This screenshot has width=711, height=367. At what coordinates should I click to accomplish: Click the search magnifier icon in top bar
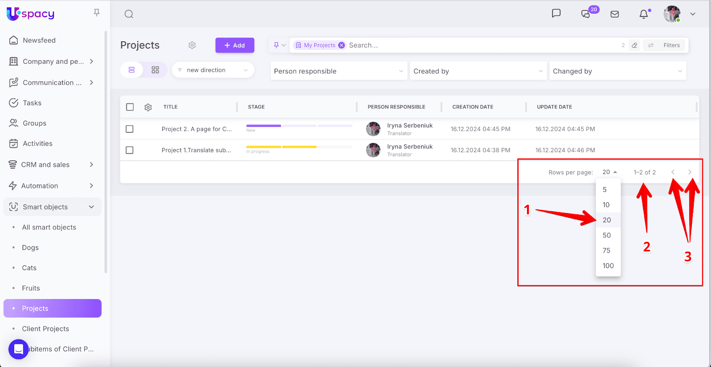[x=129, y=14]
